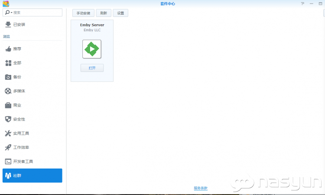Select the 多媒体 category
Viewport: 325px width, 195px height.
pyautogui.click(x=32, y=91)
